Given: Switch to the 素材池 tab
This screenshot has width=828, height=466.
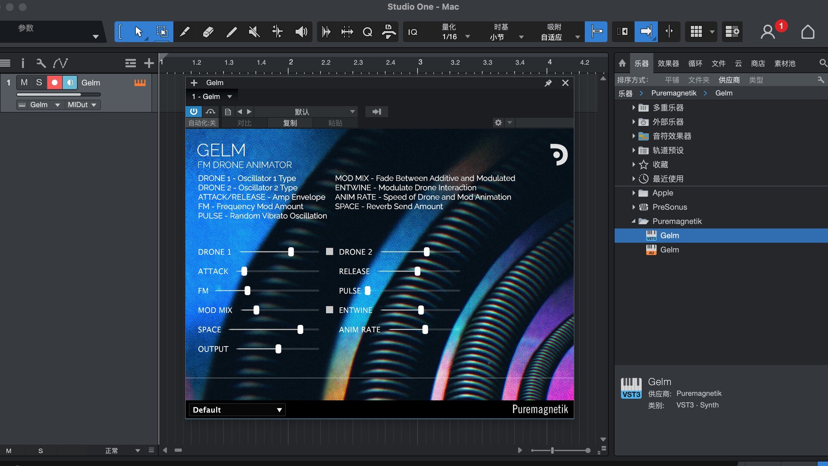Looking at the screenshot, I should pos(785,63).
